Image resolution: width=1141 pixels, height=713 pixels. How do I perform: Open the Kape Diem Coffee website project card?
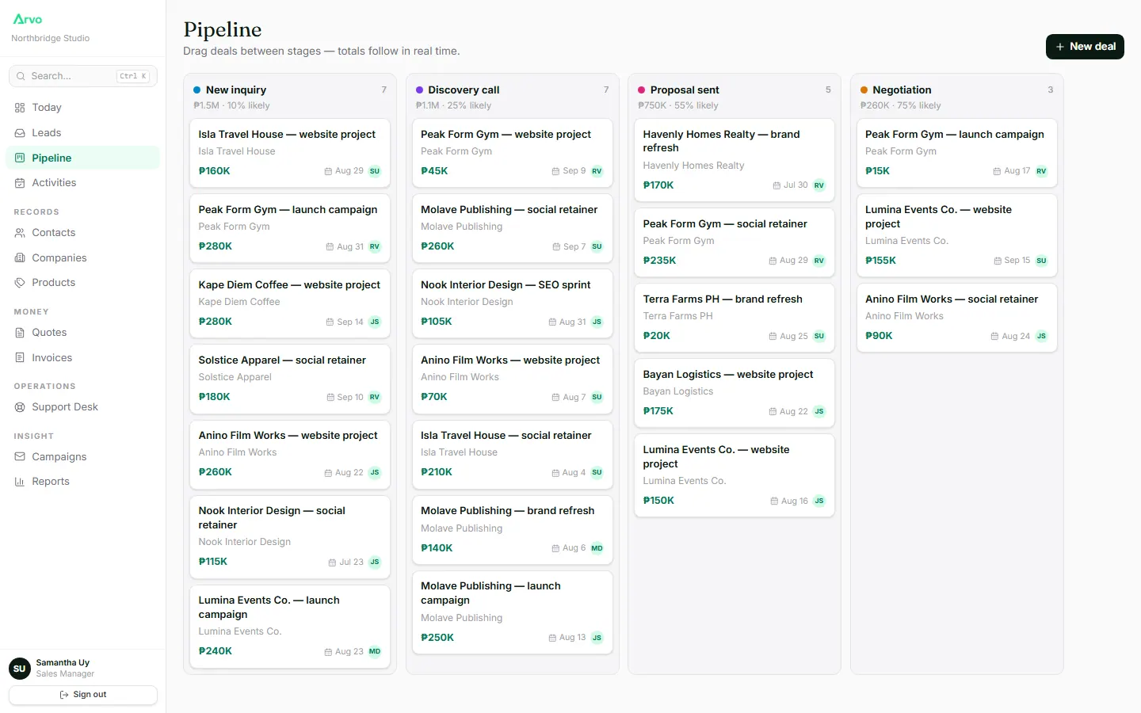coord(290,303)
